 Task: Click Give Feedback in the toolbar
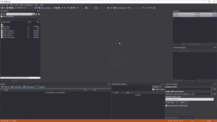(120, 8)
